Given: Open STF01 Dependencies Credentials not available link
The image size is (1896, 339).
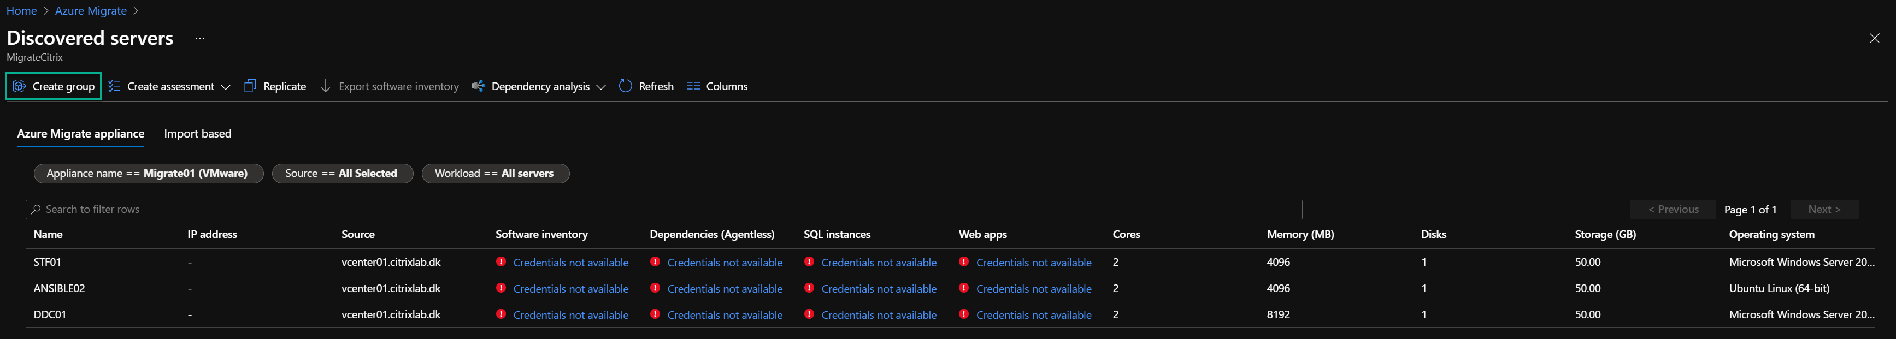Looking at the screenshot, I should pyautogui.click(x=725, y=263).
